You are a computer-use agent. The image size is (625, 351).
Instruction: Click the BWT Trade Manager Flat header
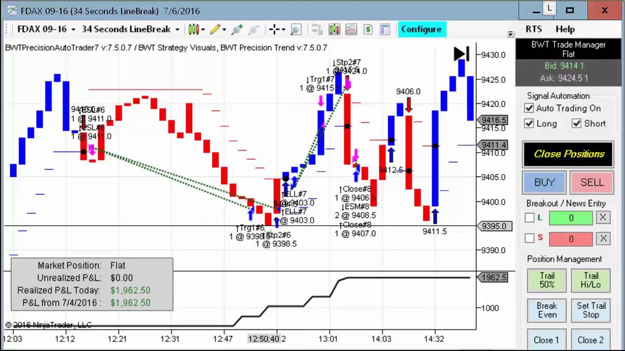tap(568, 49)
